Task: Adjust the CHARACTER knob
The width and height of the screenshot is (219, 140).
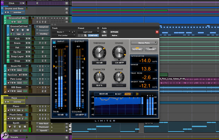Action: click(99, 77)
